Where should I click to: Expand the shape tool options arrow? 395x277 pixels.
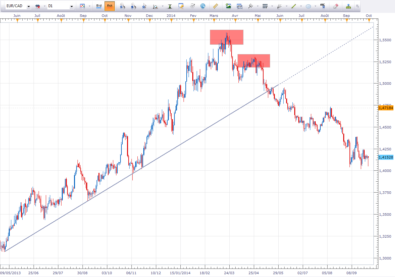click(315, 6)
